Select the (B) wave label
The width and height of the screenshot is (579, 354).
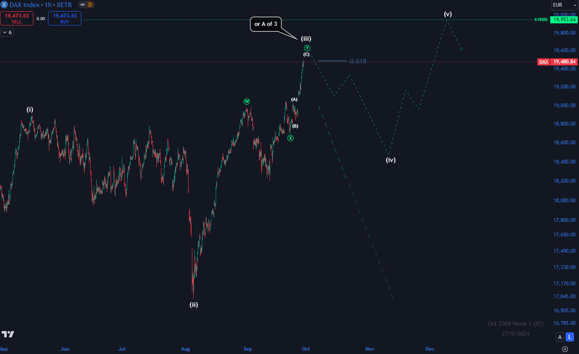(x=295, y=126)
